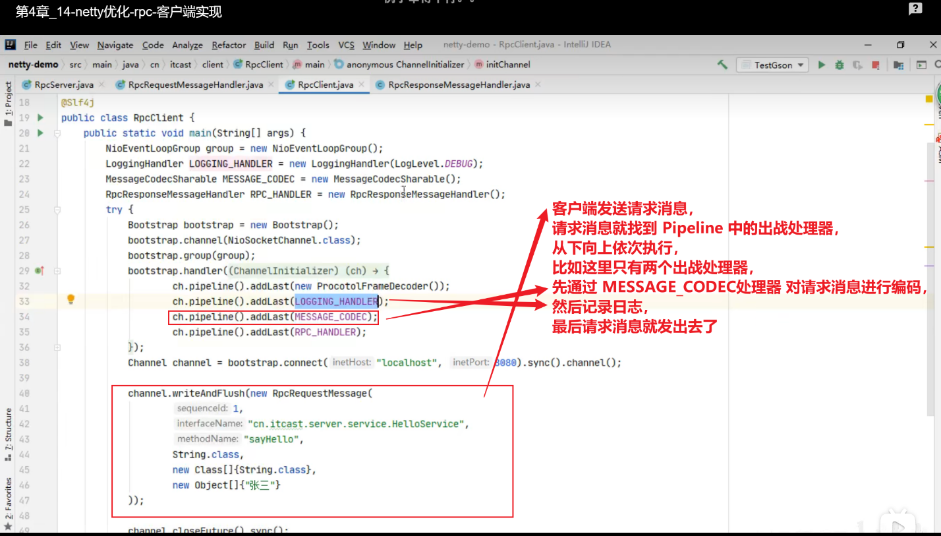Click the main method icon in breadcrumb
Image resolution: width=941 pixels, height=536 pixels.
click(x=297, y=65)
